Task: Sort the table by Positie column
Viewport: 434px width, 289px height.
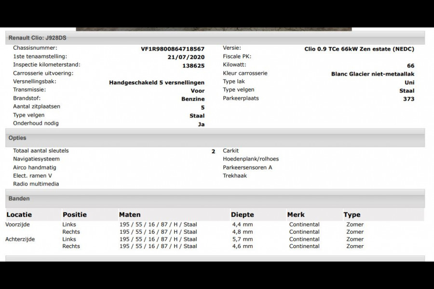Action: click(73, 214)
